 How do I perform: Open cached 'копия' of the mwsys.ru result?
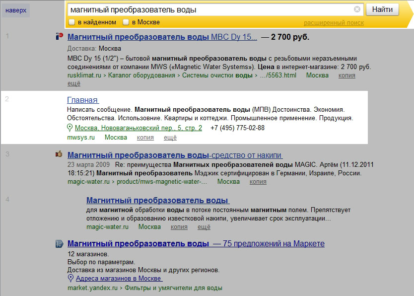coord(145,137)
